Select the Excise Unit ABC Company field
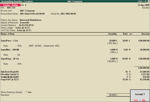The width and height of the screenshot is (150, 102). click(x=27, y=11)
